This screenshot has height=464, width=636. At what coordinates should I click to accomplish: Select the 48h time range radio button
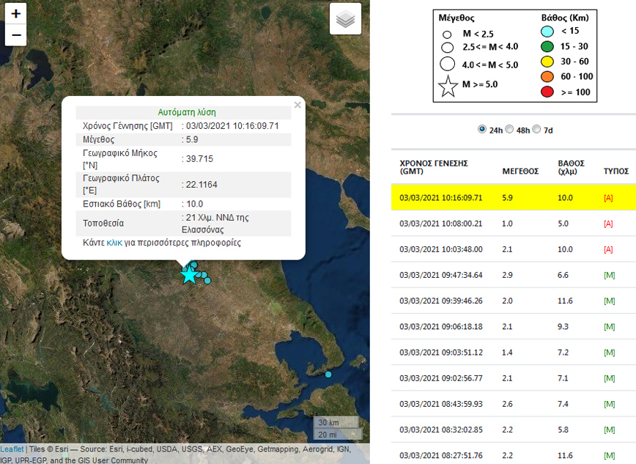510,129
